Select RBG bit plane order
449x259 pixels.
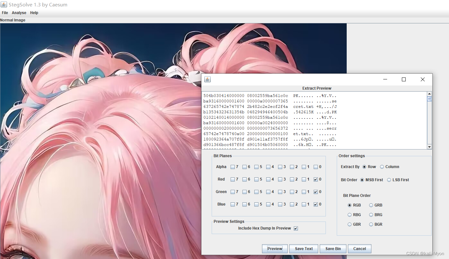350,215
